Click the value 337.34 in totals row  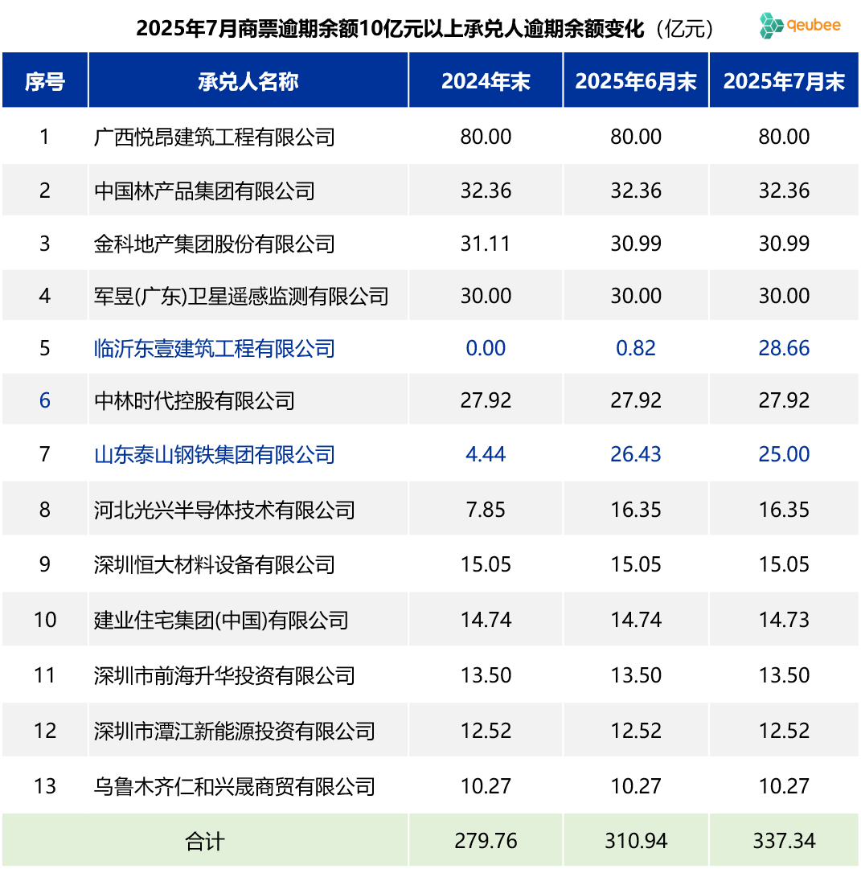tap(783, 839)
